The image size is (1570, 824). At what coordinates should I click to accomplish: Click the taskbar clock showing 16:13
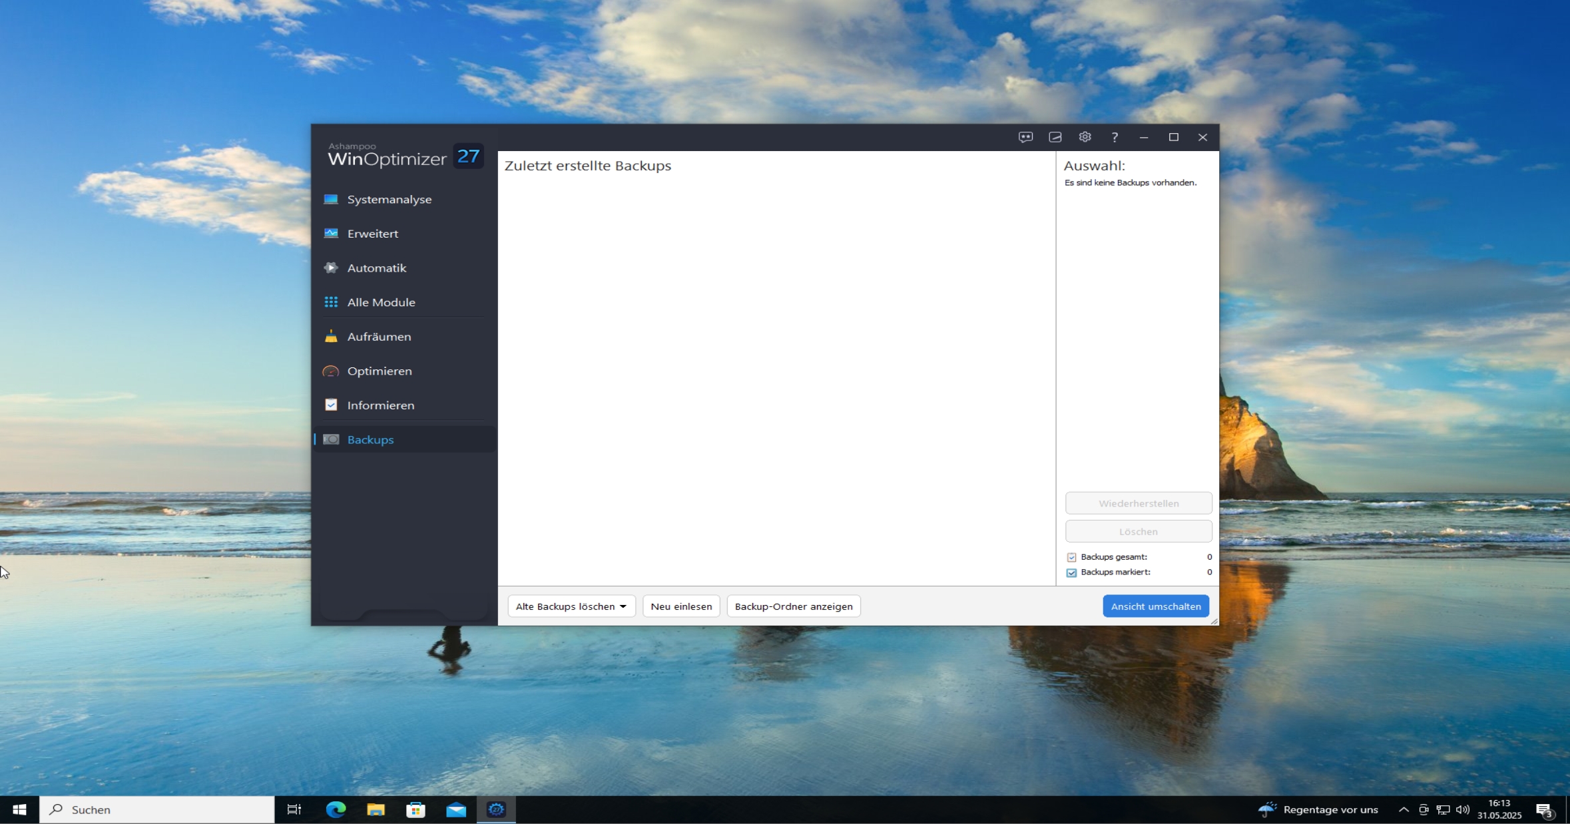[1499, 809]
